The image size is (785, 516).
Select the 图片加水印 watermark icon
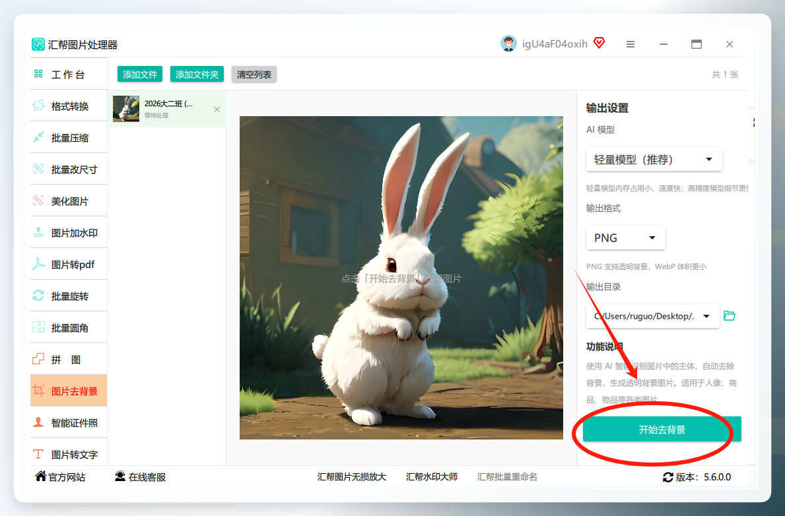[38, 232]
